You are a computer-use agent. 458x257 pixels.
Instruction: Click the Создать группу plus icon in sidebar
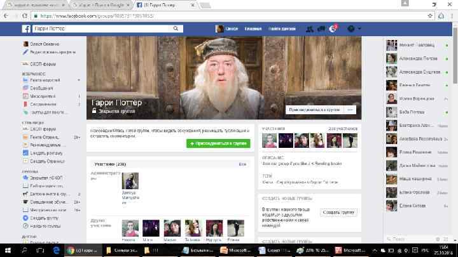(25, 218)
